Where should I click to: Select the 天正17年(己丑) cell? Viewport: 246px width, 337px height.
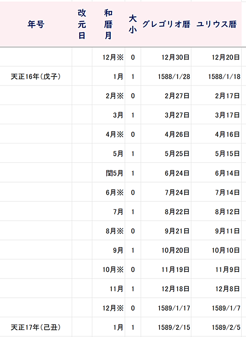(36, 327)
